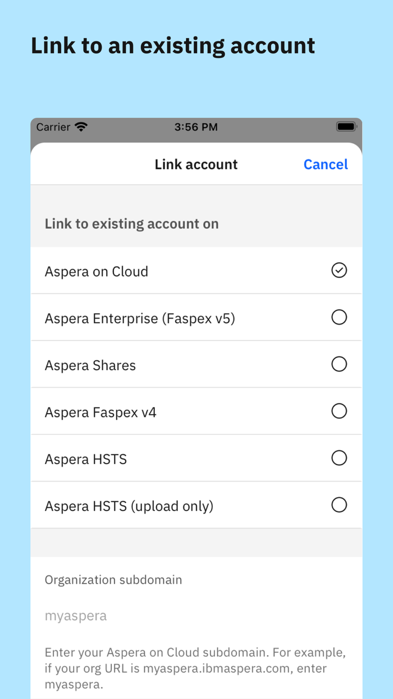Tap the battery icon in the status bar
This screenshot has width=393, height=699.
coord(346,127)
